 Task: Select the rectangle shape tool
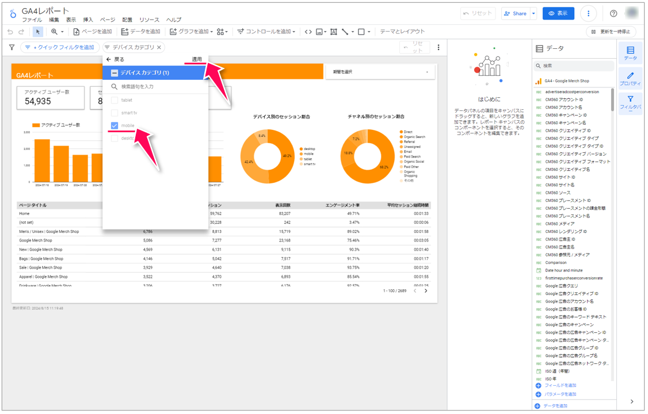(361, 32)
